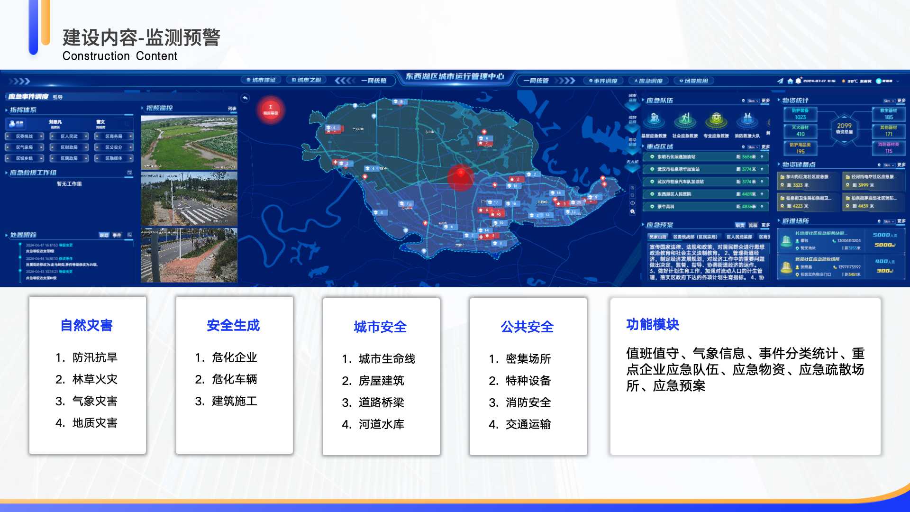Click the 基层应急救援 team icon

point(654,119)
